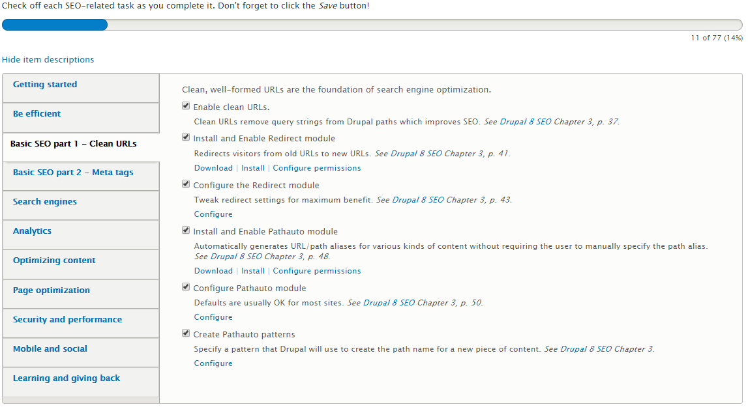Viewport: 748px width, 409px height.
Task: Open Basic SEO part 2 – Meta tags tab
Action: [x=81, y=176]
